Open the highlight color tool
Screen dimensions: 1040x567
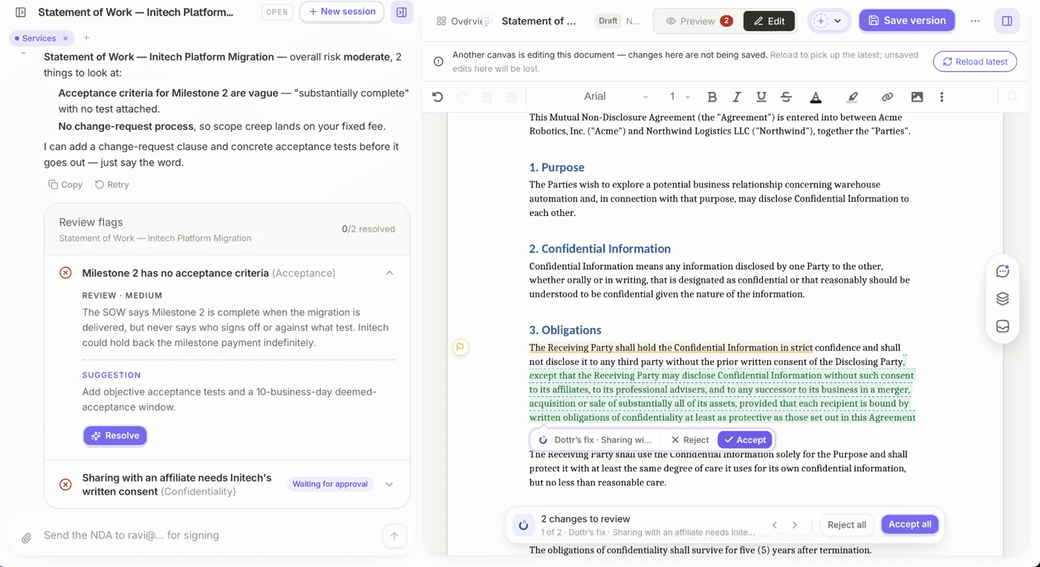coord(852,96)
